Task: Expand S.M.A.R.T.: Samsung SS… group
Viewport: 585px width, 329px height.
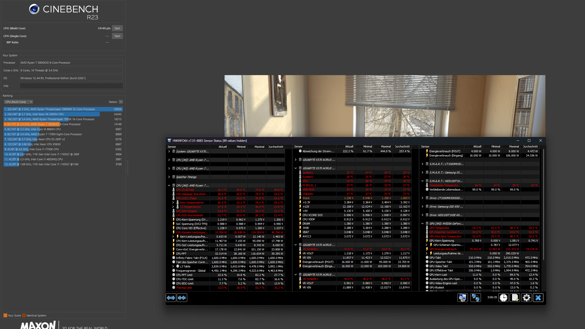Action: (422, 172)
